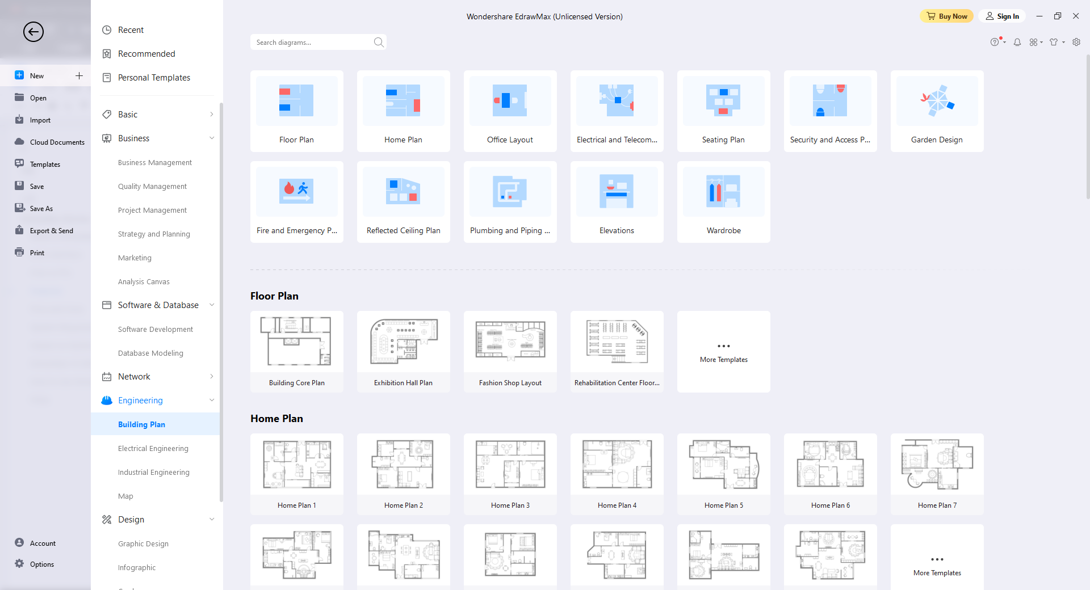Viewport: 1090px width, 590px height.
Task: Click the search magnifier icon
Action: point(379,42)
